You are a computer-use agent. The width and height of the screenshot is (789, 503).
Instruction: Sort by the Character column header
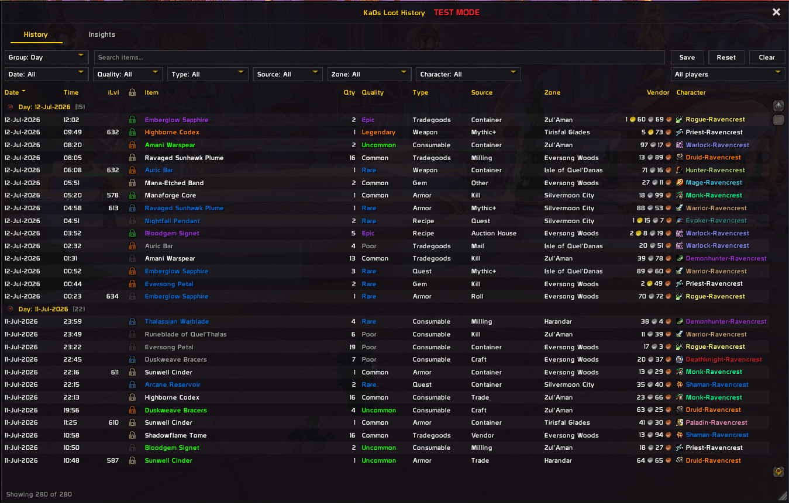click(691, 92)
